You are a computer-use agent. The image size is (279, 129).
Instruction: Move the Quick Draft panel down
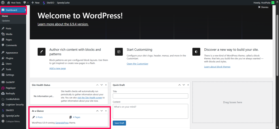[x=183, y=85]
